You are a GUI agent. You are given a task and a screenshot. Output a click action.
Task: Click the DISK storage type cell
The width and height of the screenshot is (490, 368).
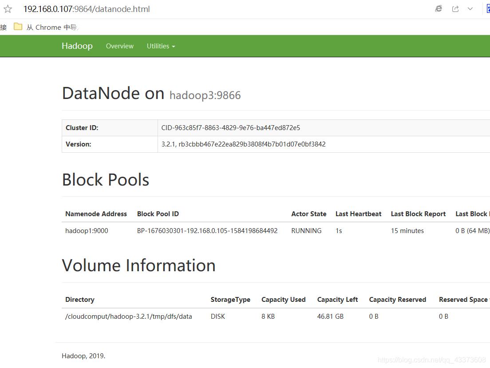tap(218, 317)
